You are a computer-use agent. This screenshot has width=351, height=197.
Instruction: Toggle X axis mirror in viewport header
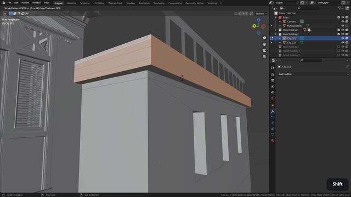pos(240,14)
